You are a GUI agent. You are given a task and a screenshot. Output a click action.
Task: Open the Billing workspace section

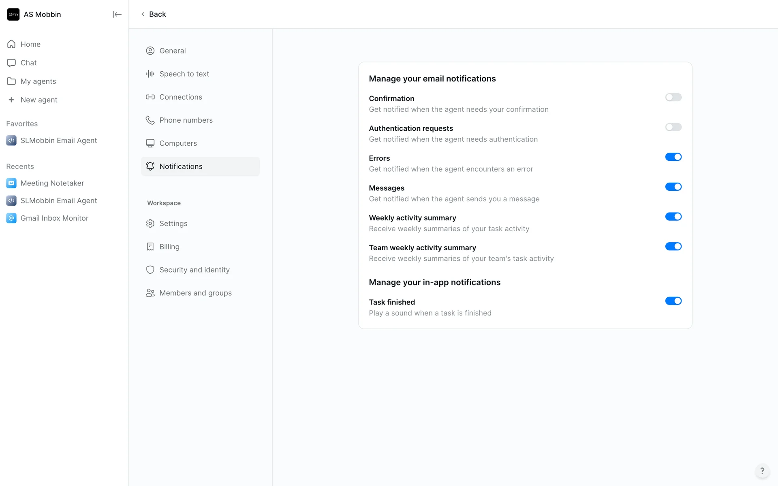[x=169, y=247]
